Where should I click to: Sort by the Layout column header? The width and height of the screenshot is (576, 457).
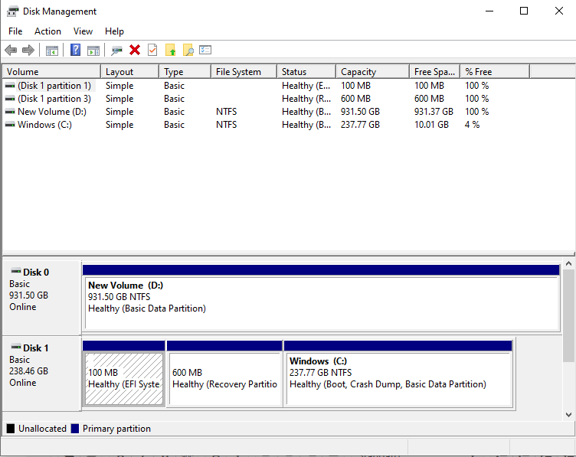pyautogui.click(x=129, y=72)
